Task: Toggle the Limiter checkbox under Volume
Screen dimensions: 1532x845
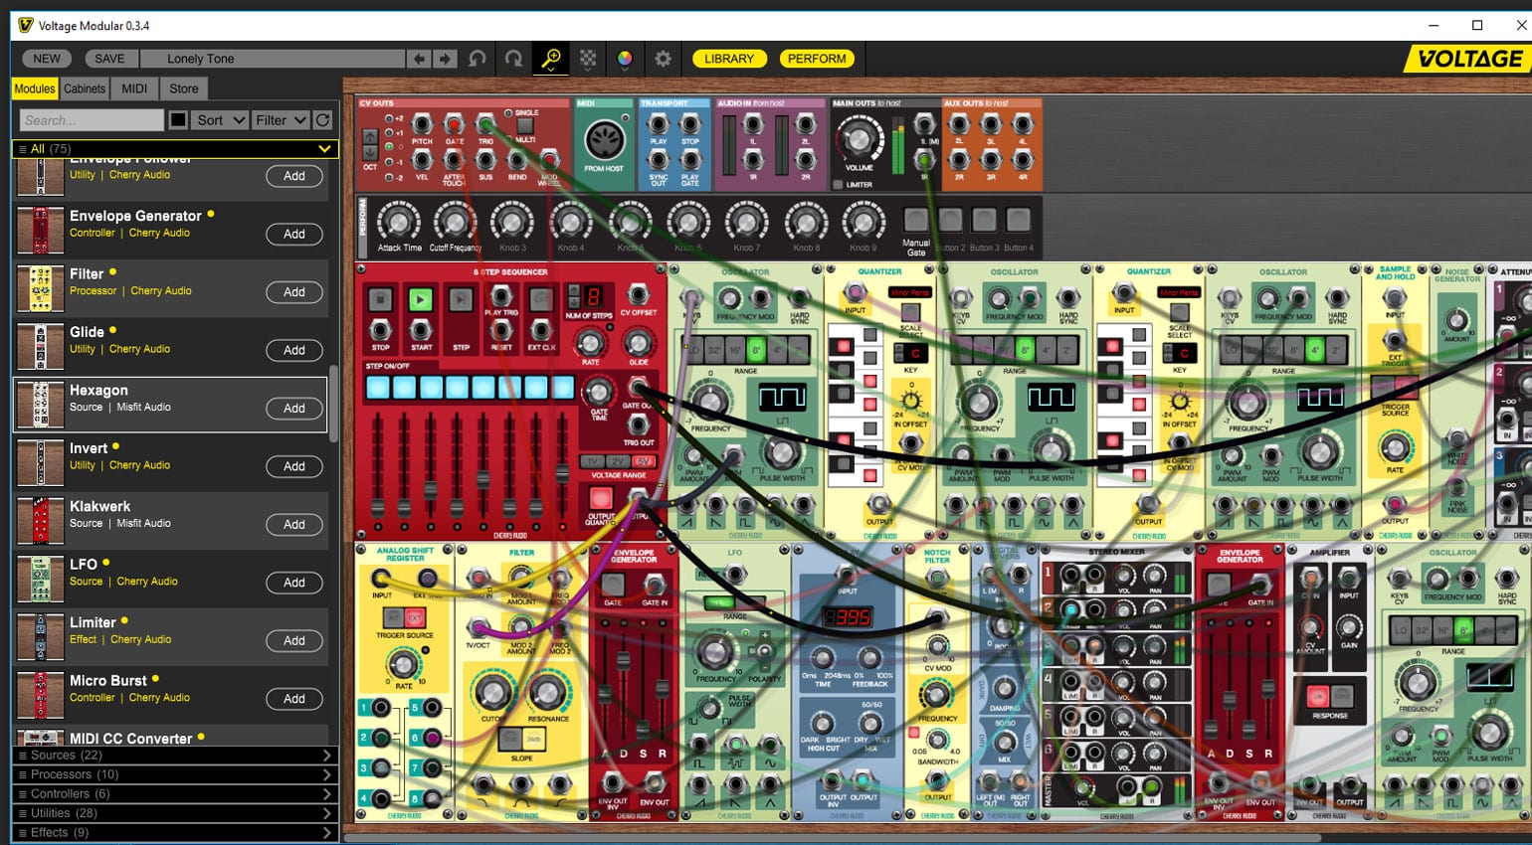Action: 838,185
